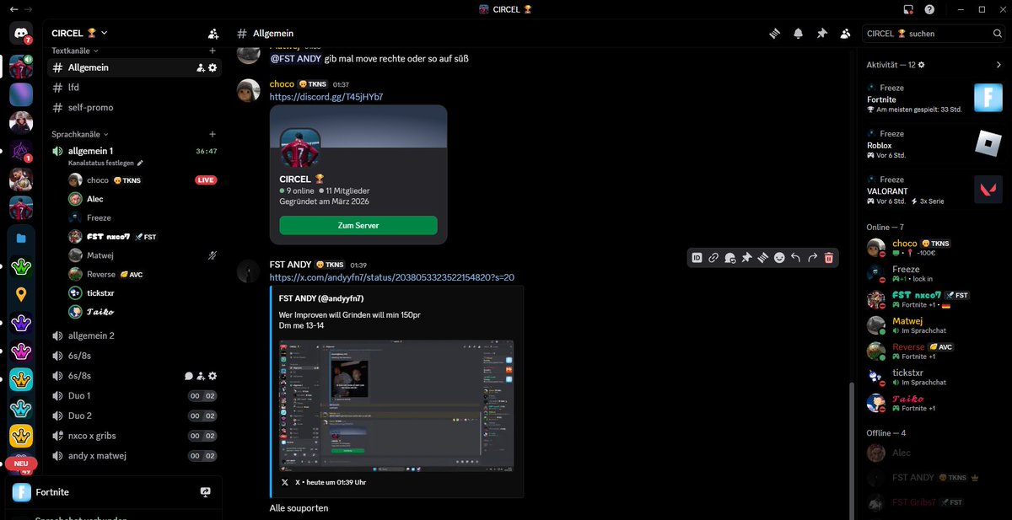This screenshot has width=1012, height=520.
Task: Open settings gear on 6s/8s voice channel
Action: click(x=212, y=376)
